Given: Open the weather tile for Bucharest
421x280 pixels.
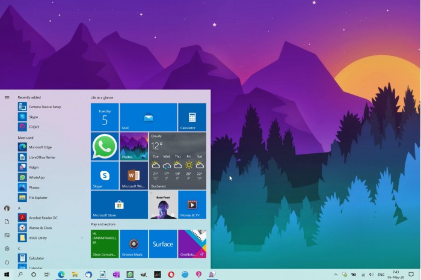Looking at the screenshot, I should 177,161.
